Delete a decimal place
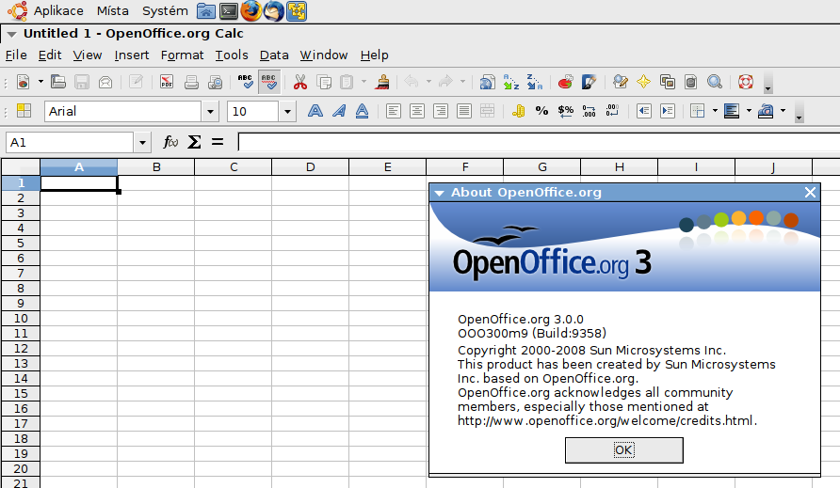Viewport: 840px width, 488px height. tap(612, 111)
